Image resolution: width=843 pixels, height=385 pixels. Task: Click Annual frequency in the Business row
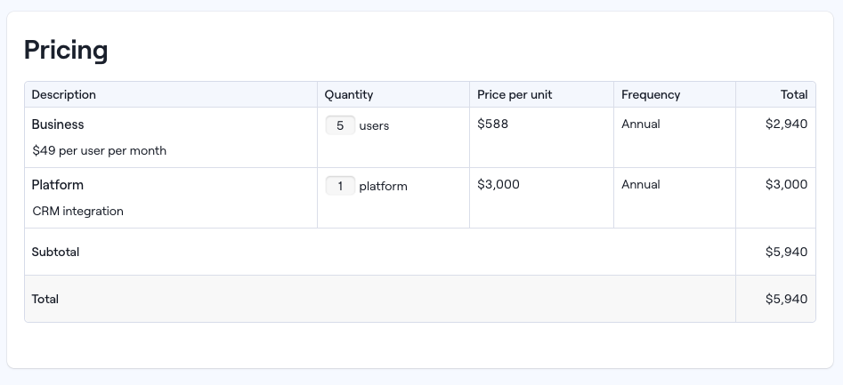pos(641,124)
